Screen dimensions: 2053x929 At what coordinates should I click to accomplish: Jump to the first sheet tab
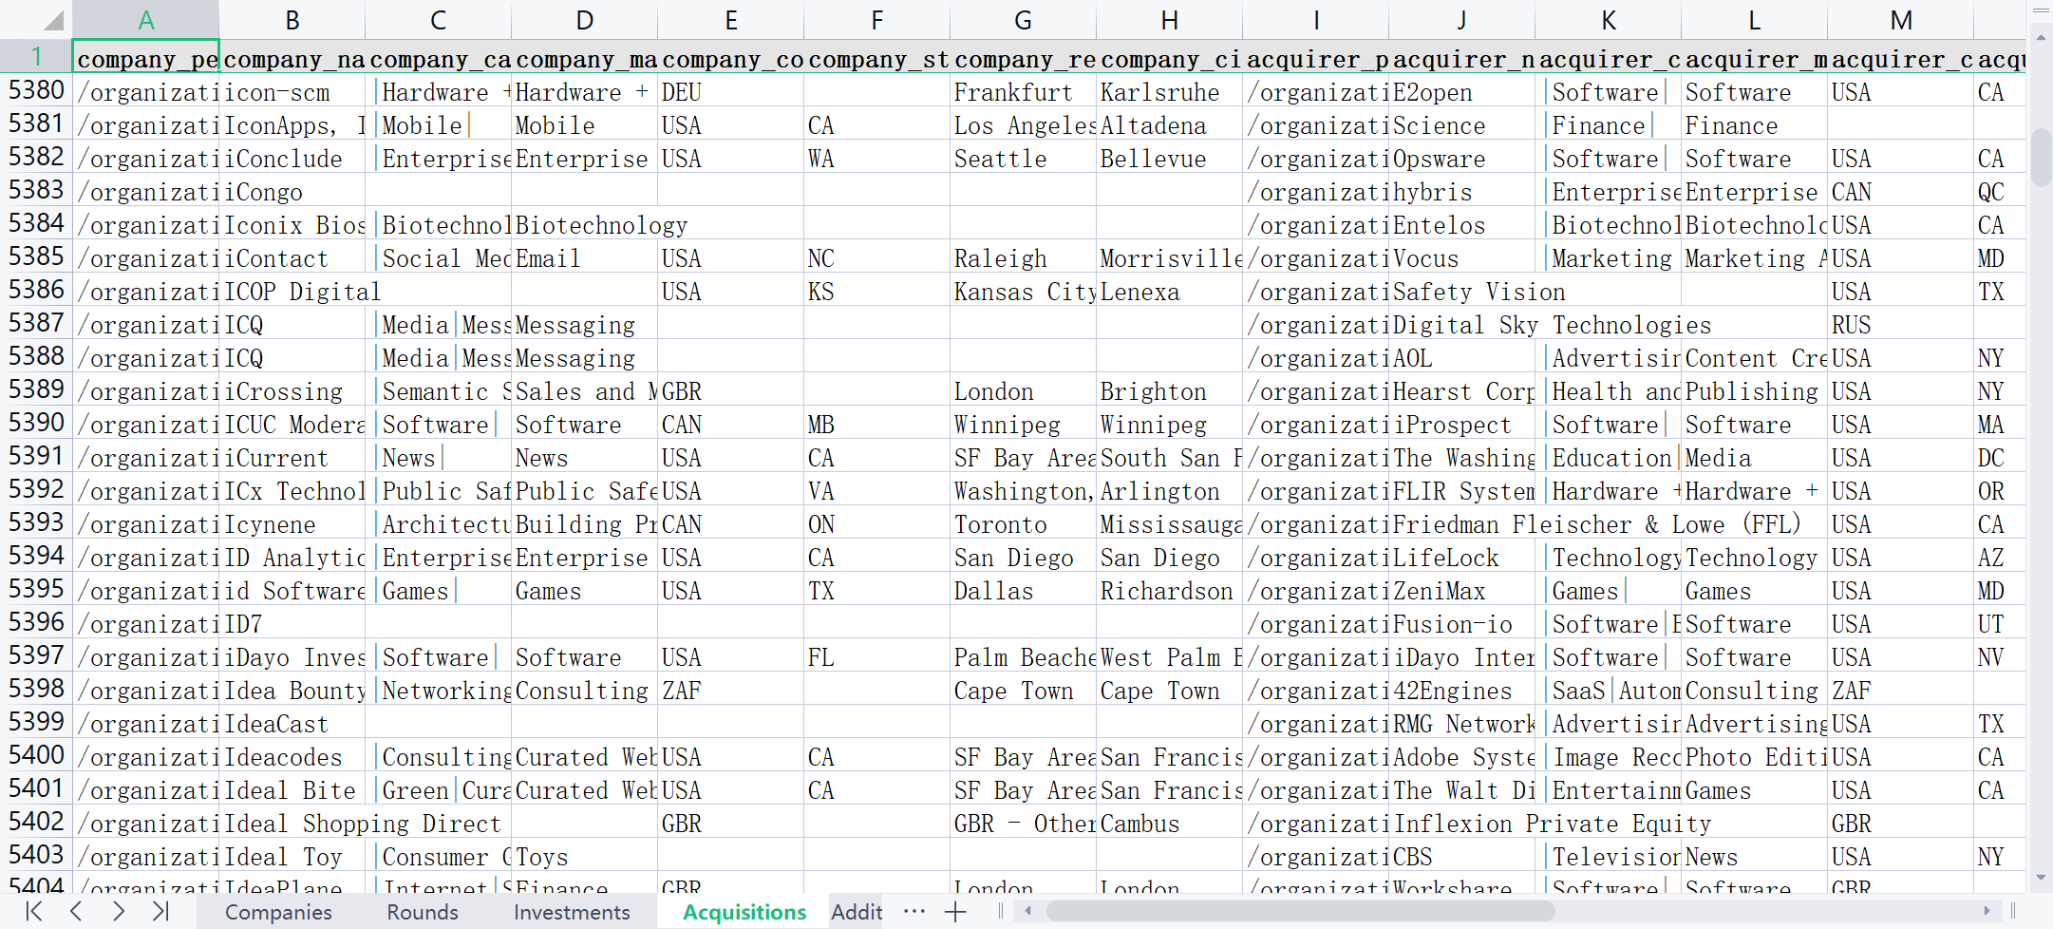pos(34,912)
